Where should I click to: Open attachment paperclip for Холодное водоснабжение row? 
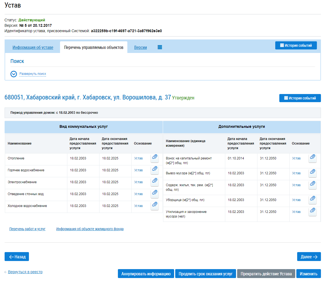pyautogui.click(x=155, y=206)
